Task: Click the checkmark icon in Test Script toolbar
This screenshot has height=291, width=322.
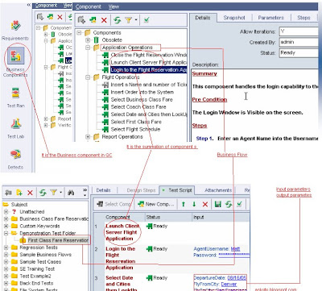Action: (239, 204)
